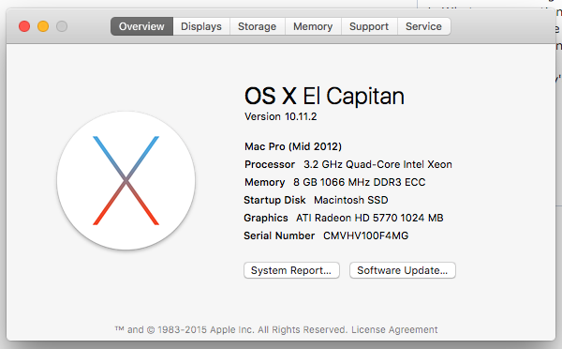The image size is (562, 349).
Task: Open System Report
Action: [x=291, y=270]
